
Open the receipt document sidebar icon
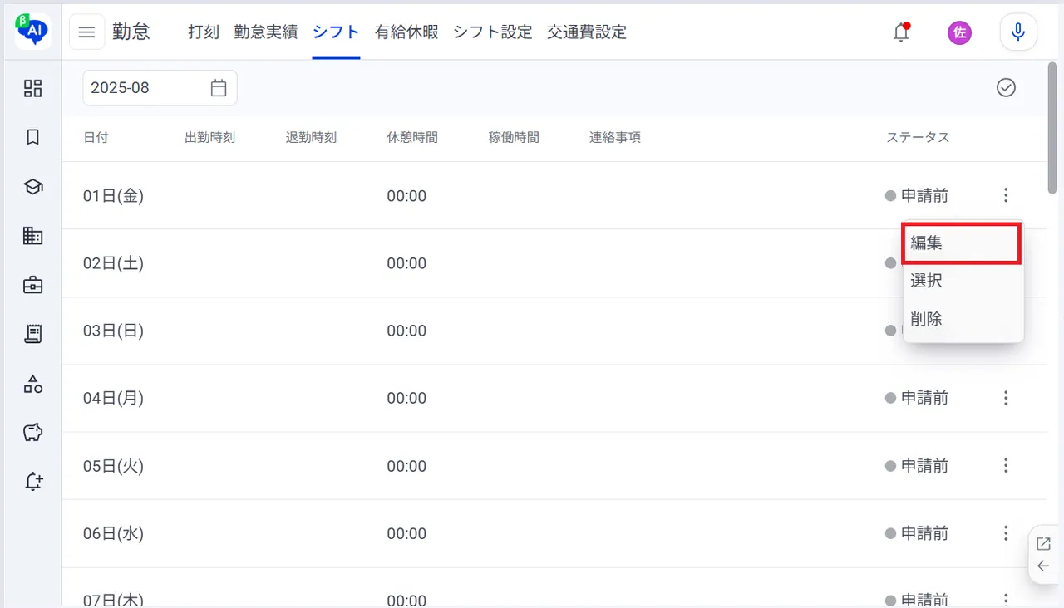pyautogui.click(x=32, y=334)
